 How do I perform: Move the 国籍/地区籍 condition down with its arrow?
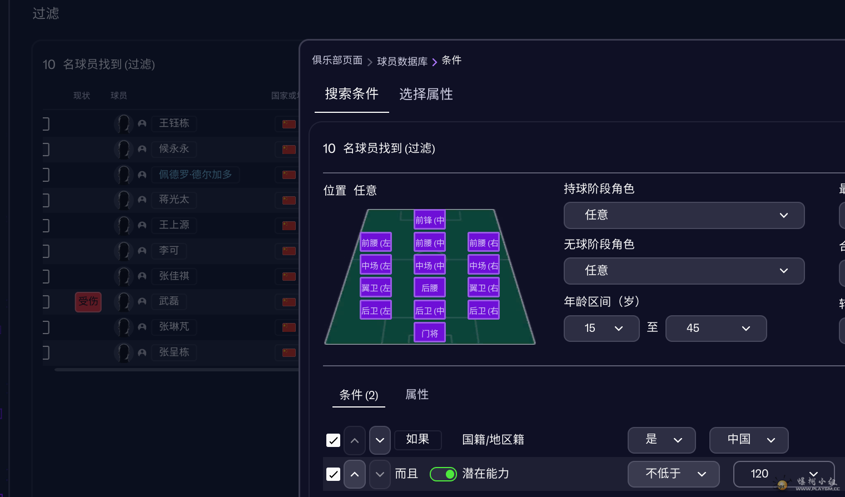coord(380,440)
